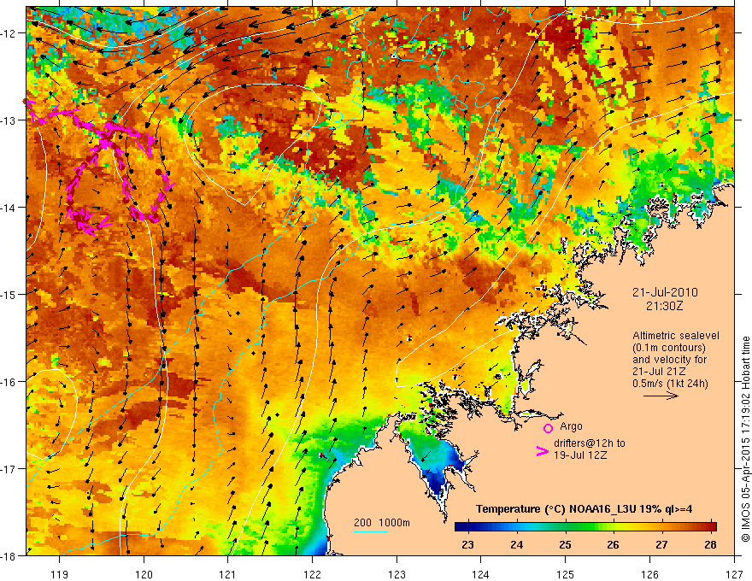Click colorbar tick label 24
The image size is (752, 581).
516,544
